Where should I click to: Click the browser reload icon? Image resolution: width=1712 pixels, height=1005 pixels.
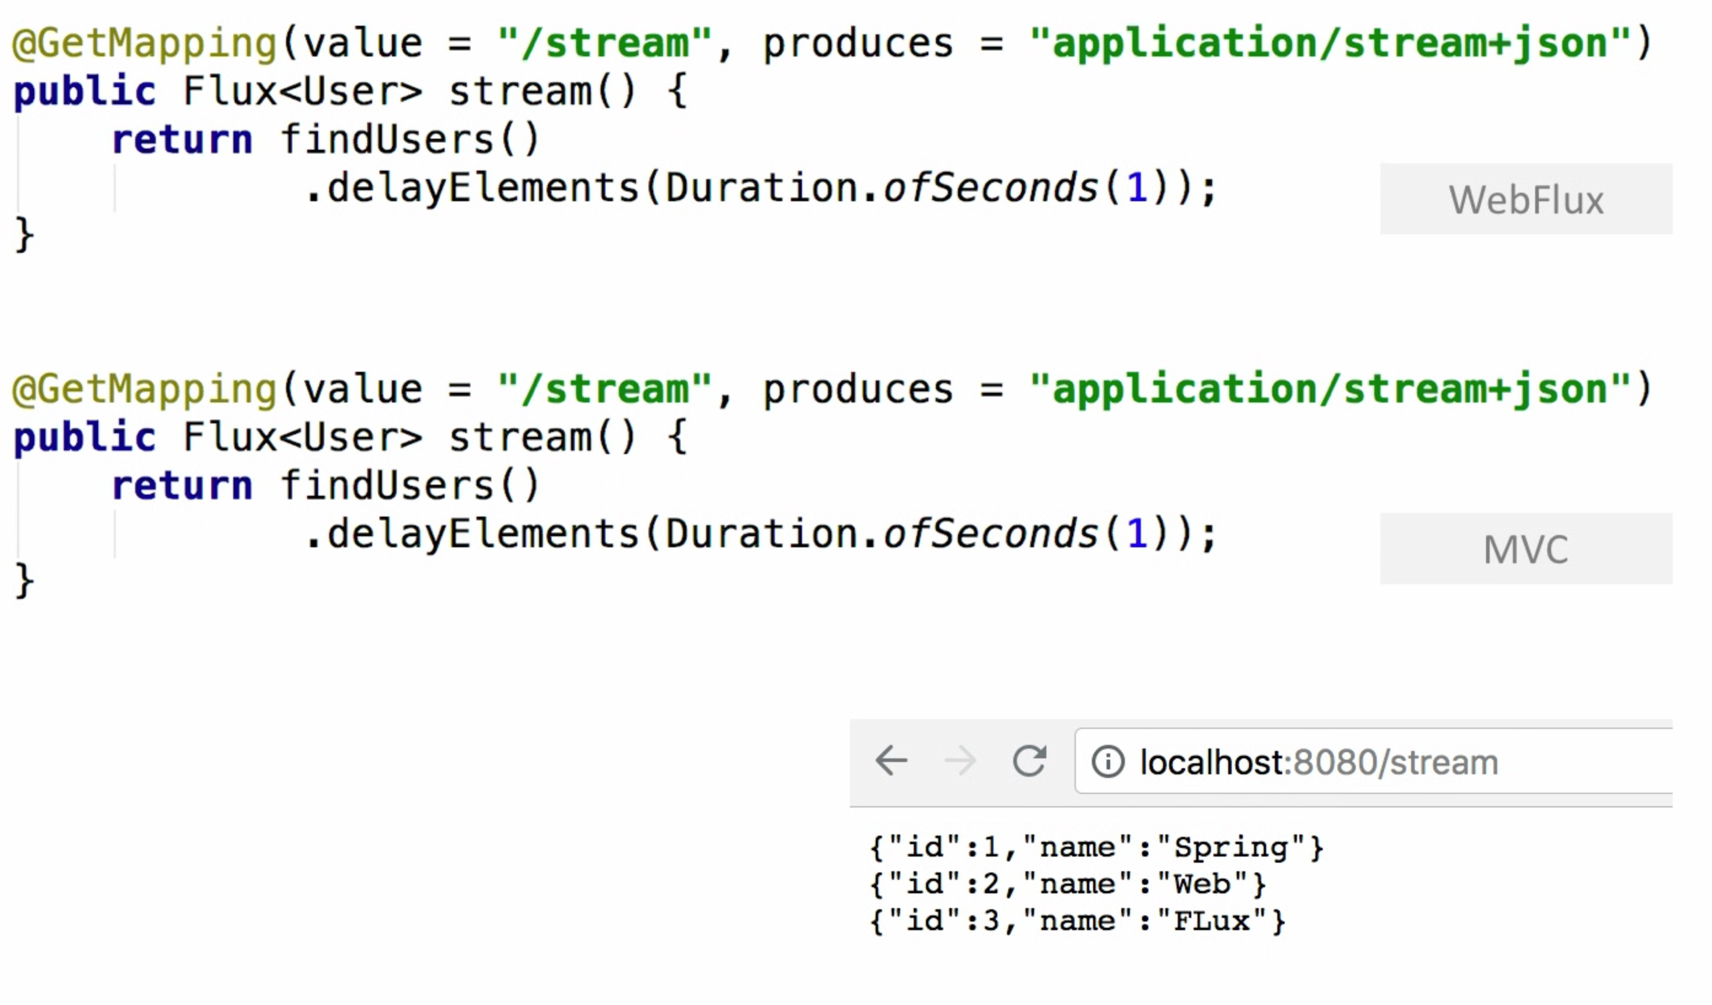coord(1029,760)
